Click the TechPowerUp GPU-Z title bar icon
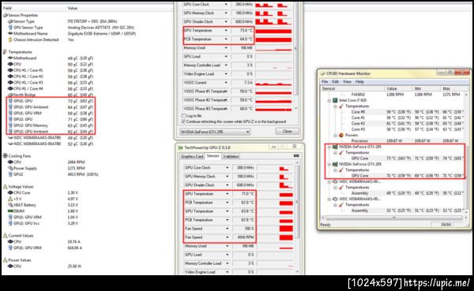This screenshot has height=291, width=474. click(x=180, y=147)
